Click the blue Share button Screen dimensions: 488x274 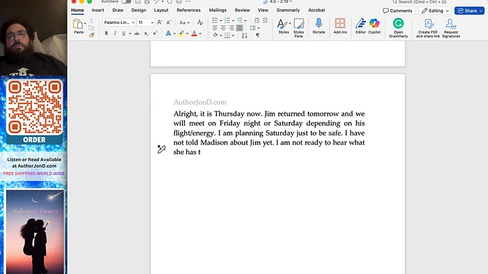pyautogui.click(x=469, y=10)
